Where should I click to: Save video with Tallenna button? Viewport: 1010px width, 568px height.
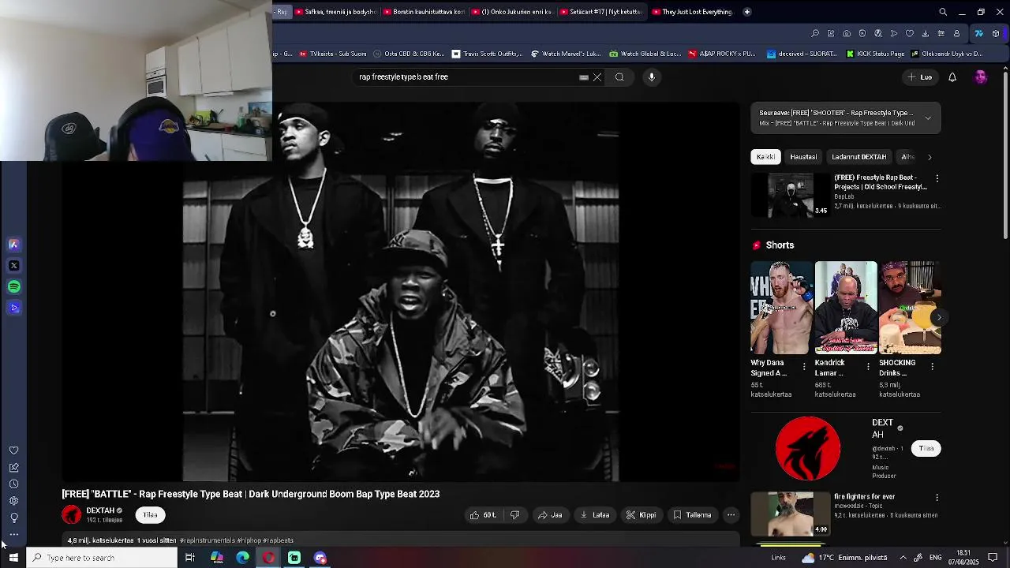pyautogui.click(x=692, y=515)
